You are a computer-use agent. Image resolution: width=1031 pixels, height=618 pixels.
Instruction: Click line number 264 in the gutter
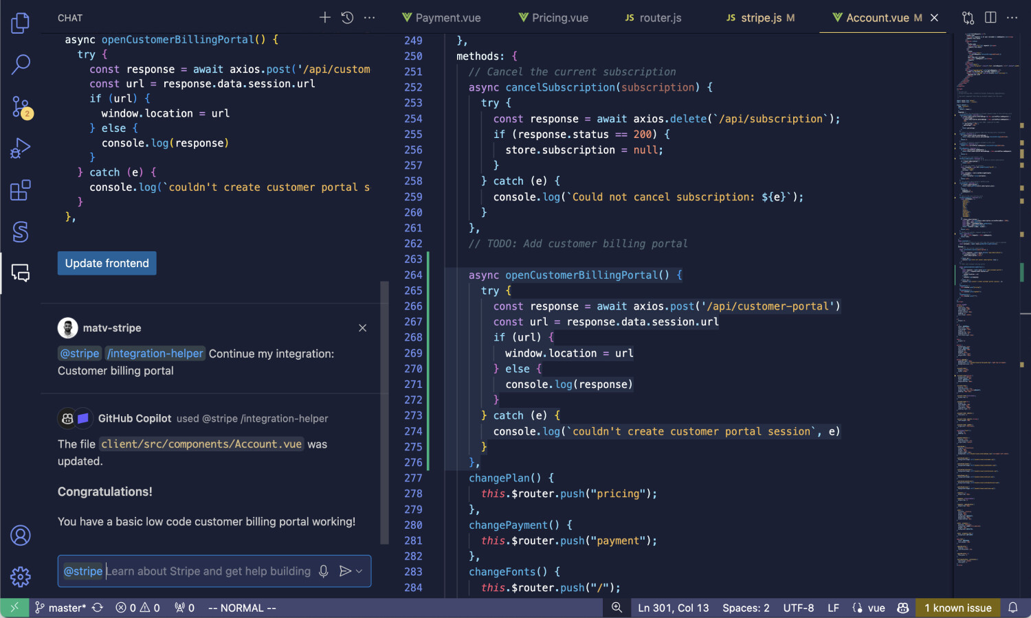(x=413, y=275)
